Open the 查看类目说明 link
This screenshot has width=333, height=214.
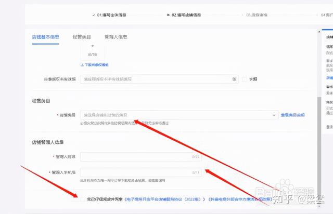[x=292, y=115]
